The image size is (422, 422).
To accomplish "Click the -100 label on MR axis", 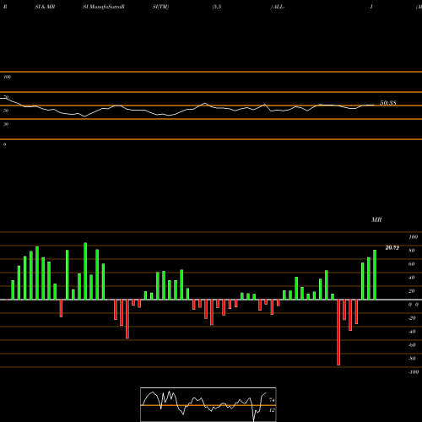I will pos(414,372).
